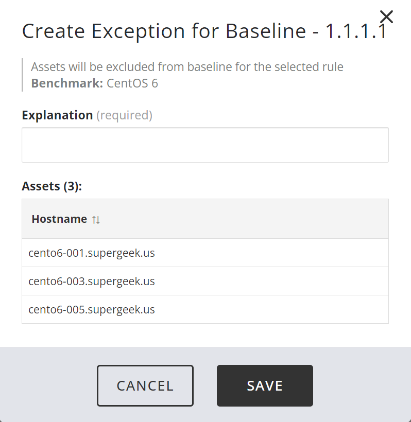The image size is (411, 422).
Task: Click the Hostname column header text
Action: coord(59,219)
